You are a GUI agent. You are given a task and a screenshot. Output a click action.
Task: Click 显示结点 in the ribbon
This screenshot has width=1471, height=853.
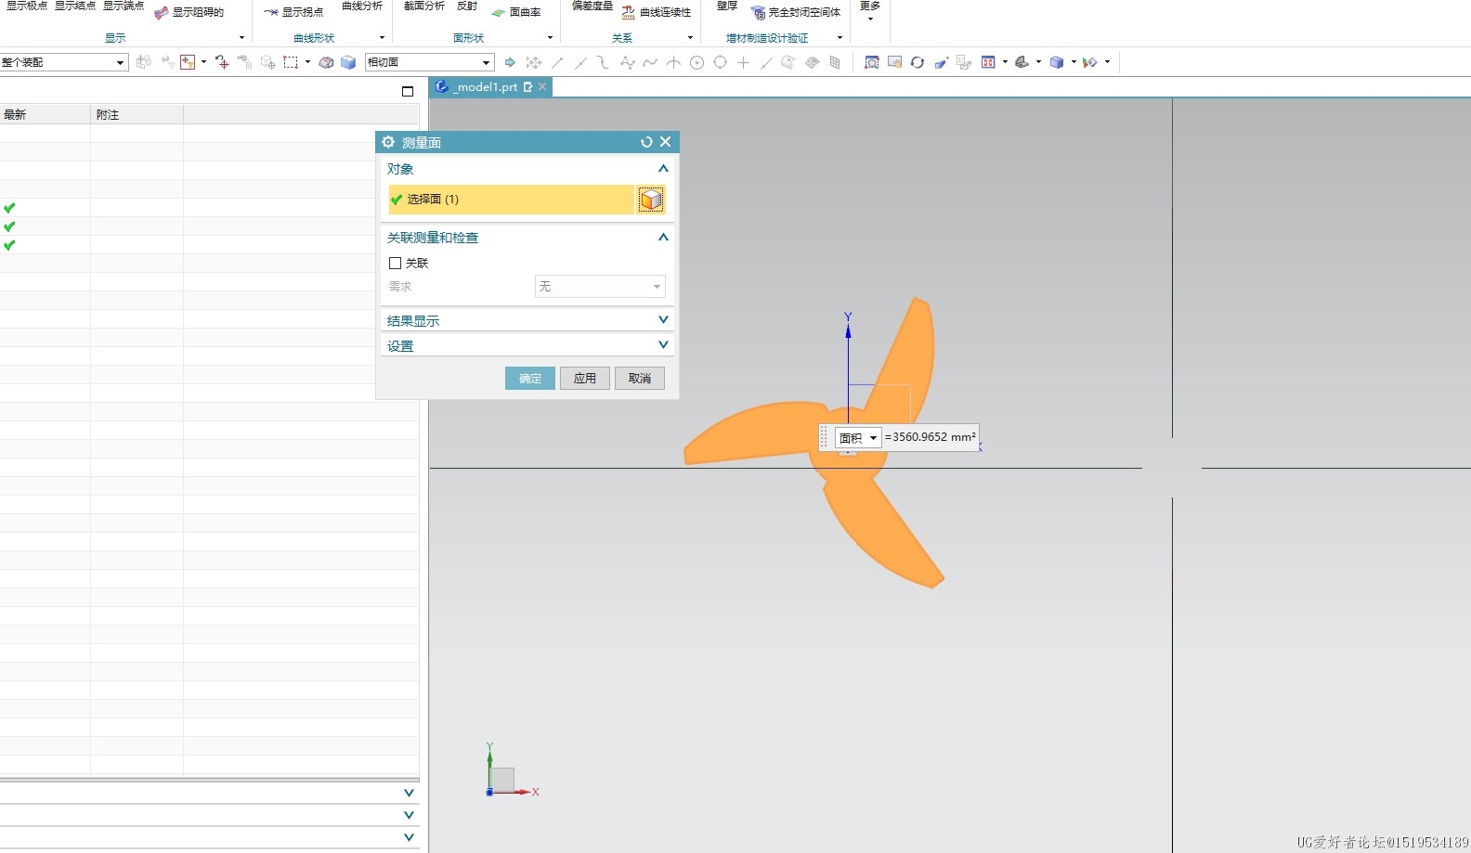[x=74, y=6]
